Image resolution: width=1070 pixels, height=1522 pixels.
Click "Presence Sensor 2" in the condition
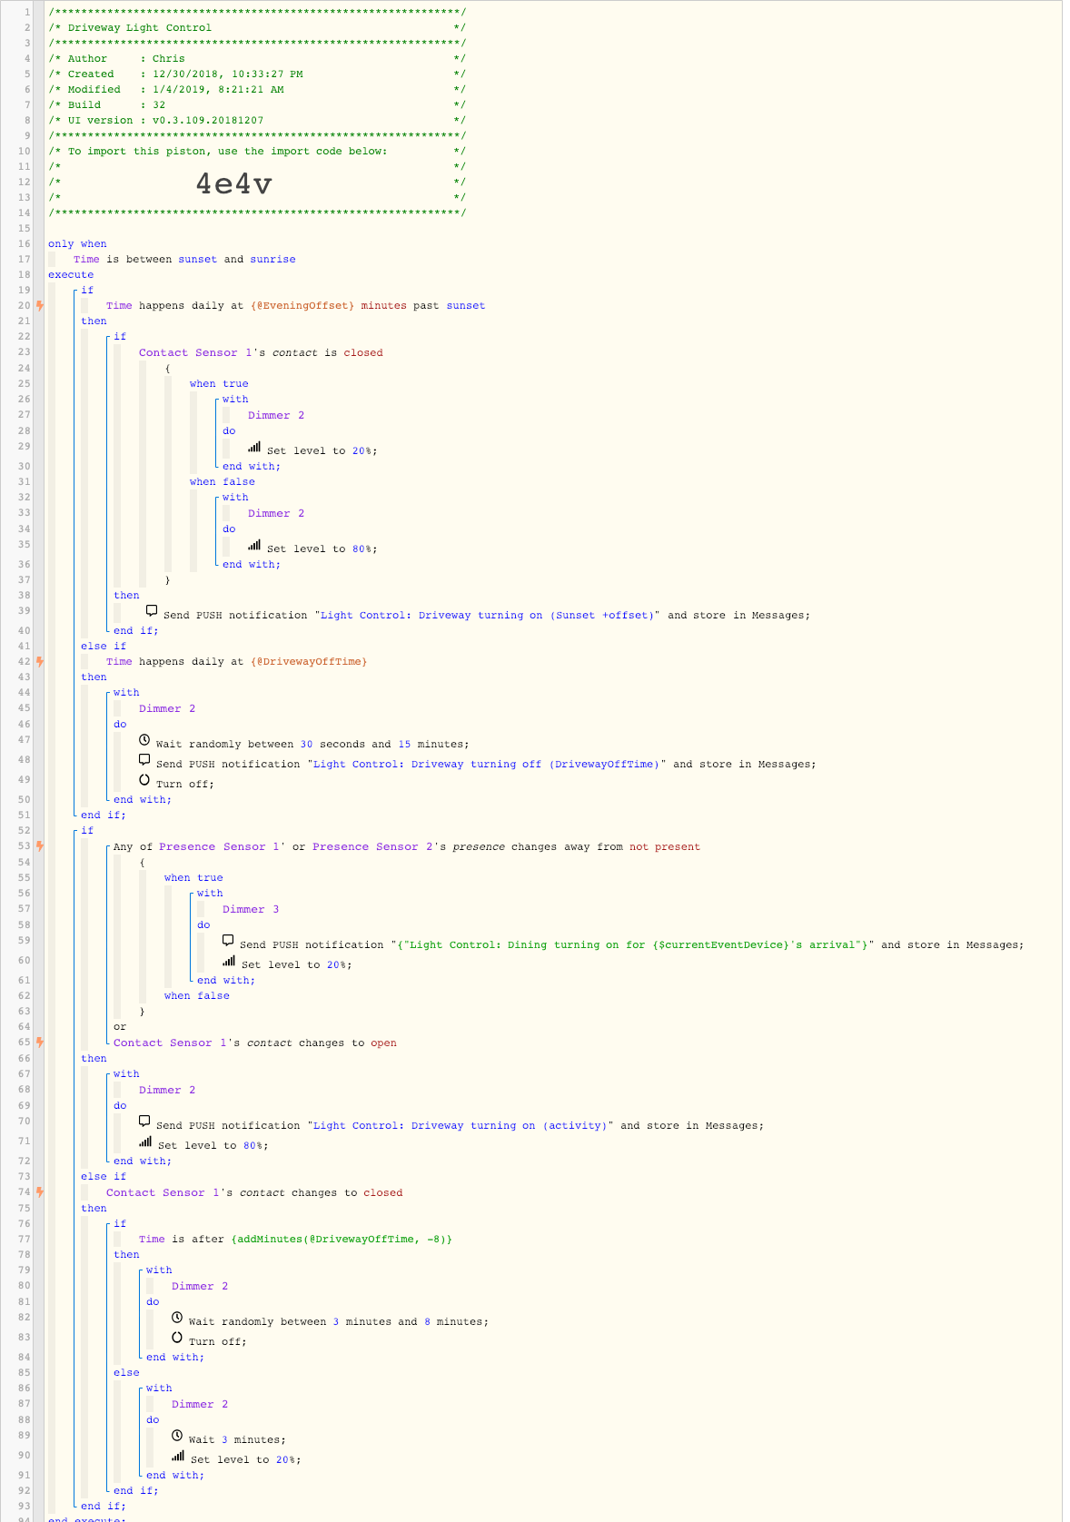372,847
